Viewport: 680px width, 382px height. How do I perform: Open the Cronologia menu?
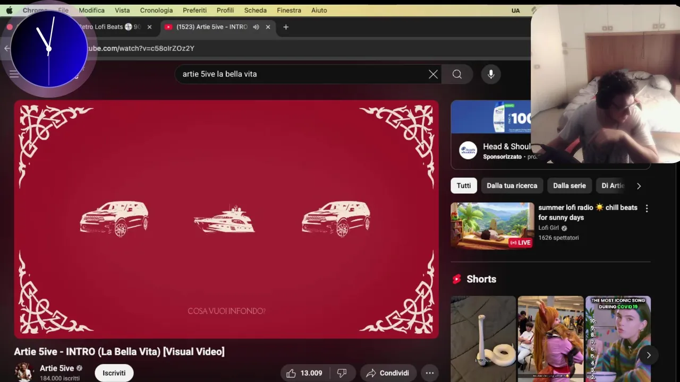click(x=156, y=10)
